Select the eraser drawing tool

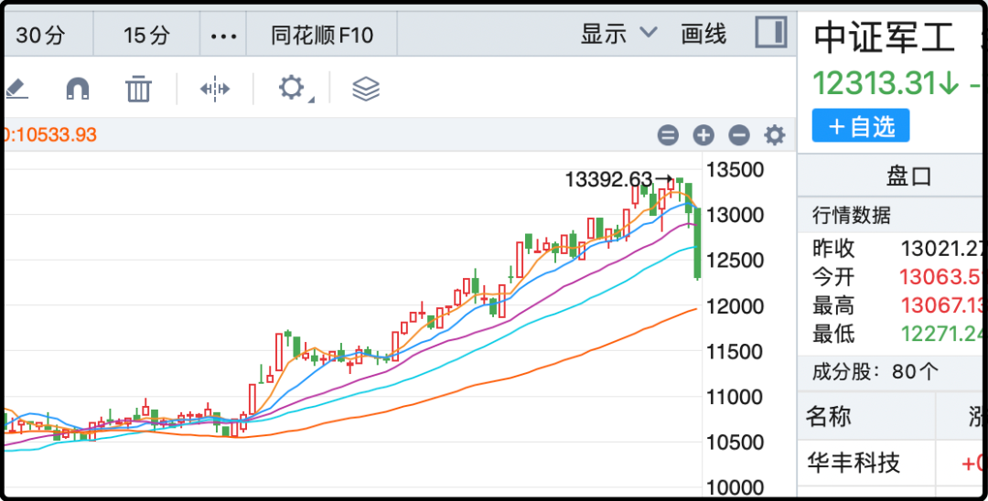pyautogui.click(x=16, y=89)
